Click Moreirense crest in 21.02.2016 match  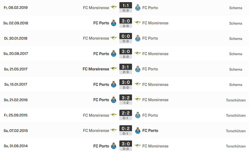point(138,100)
